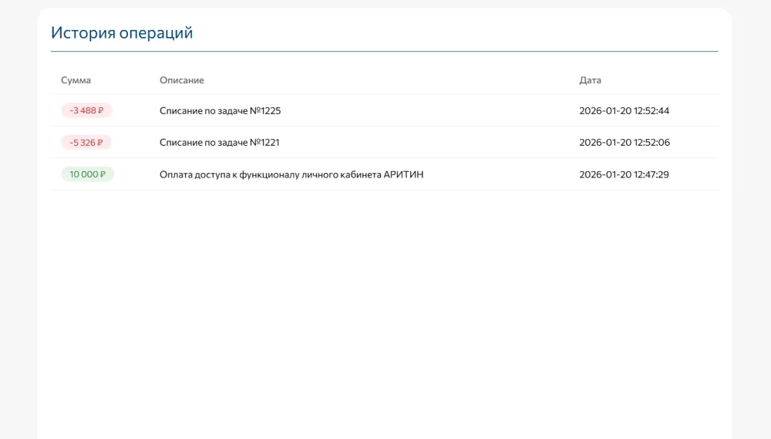Click the green 10 000 ₽ amount badge
The width and height of the screenshot is (771, 439).
(87, 174)
